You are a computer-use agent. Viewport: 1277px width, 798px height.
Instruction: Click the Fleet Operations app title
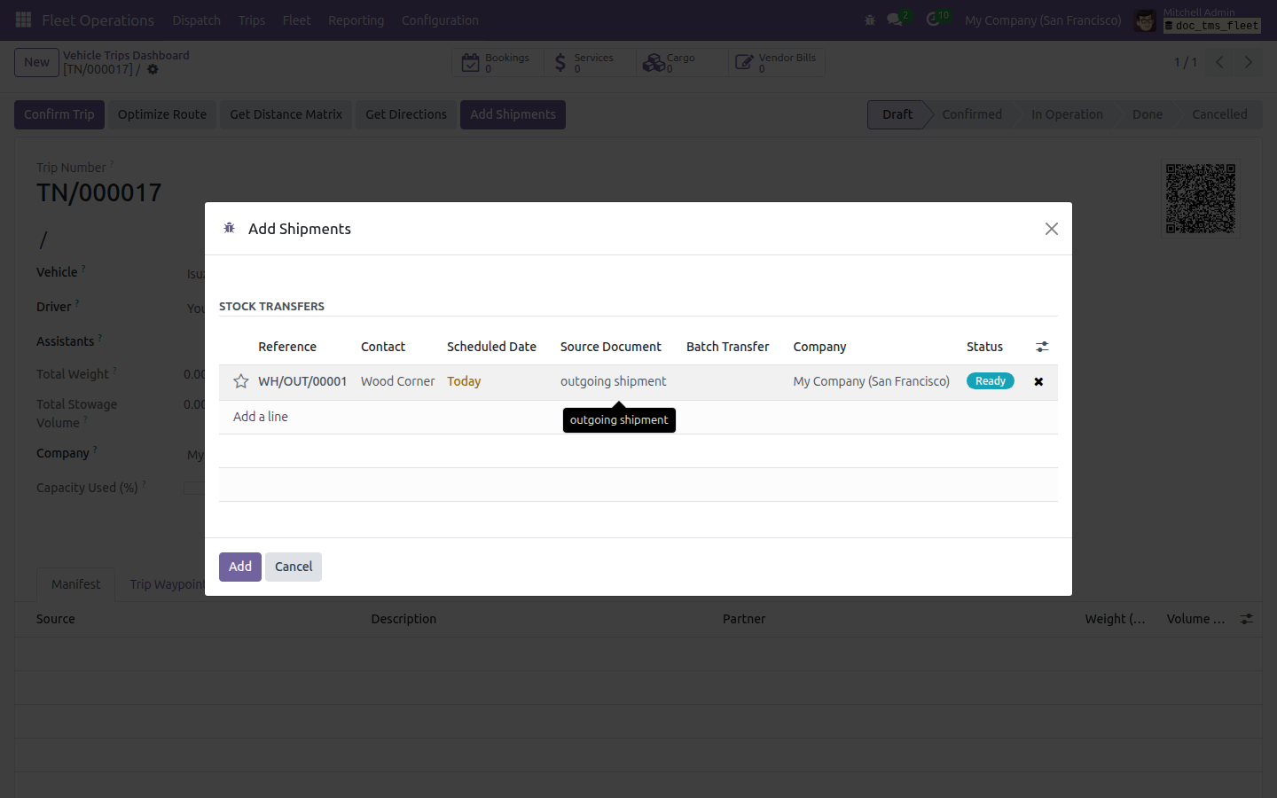tap(98, 20)
